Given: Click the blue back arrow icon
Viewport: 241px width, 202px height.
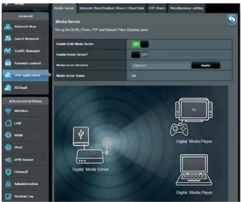Looking at the screenshot, I should 232,20.
